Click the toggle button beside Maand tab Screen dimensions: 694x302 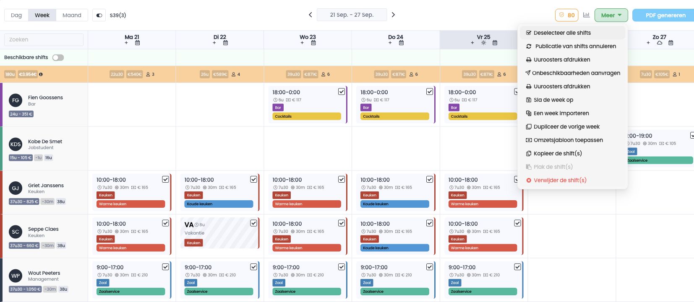pyautogui.click(x=99, y=15)
